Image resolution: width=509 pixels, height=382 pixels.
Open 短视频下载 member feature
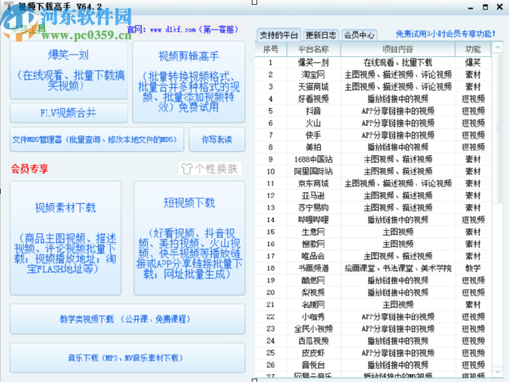pos(189,238)
